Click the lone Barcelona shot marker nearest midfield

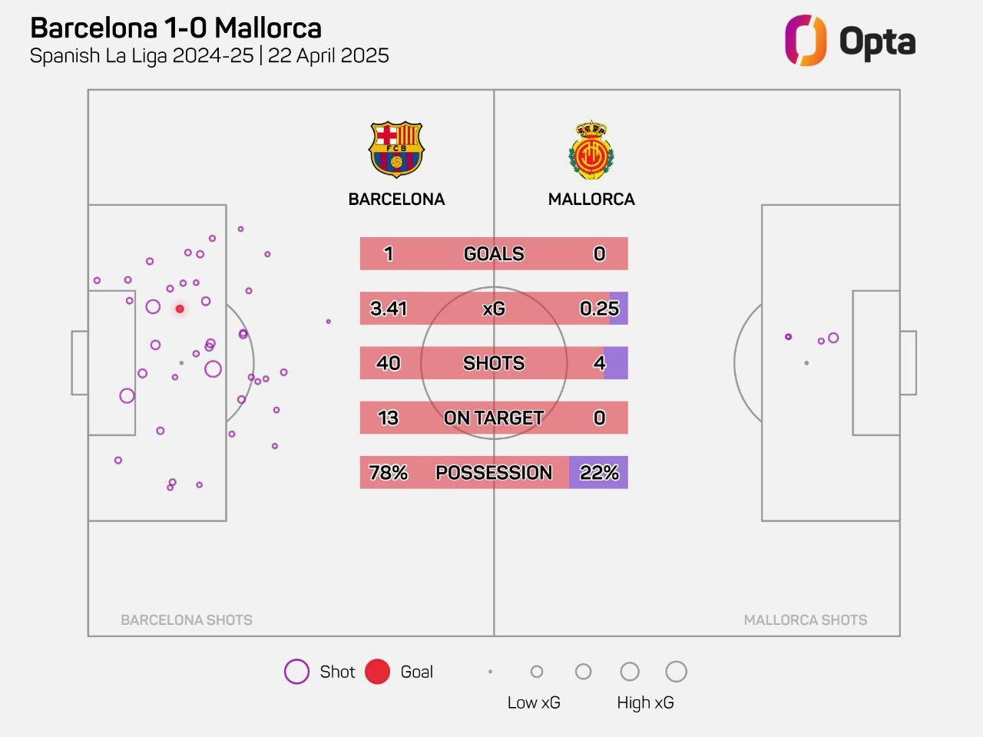329,322
